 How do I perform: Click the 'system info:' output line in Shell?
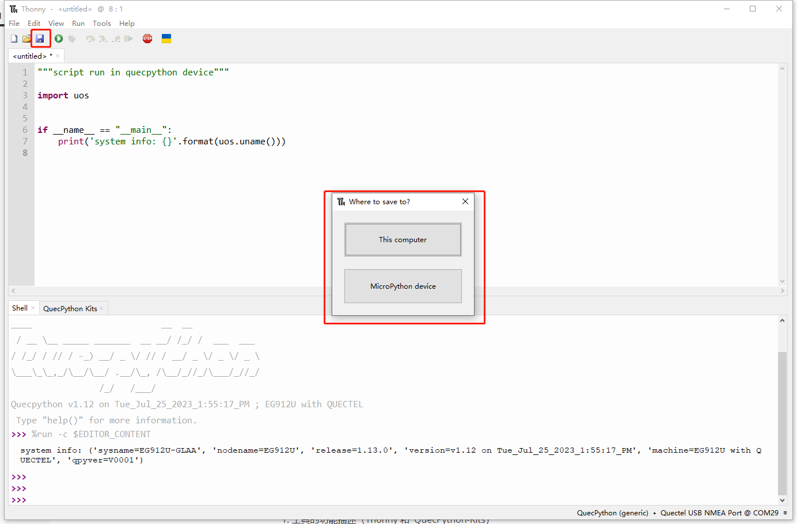391,455
